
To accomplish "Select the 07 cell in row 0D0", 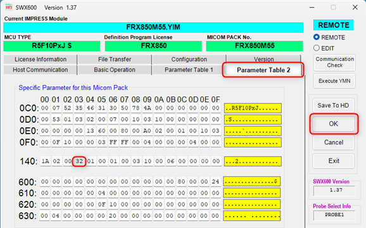I will (113, 120).
